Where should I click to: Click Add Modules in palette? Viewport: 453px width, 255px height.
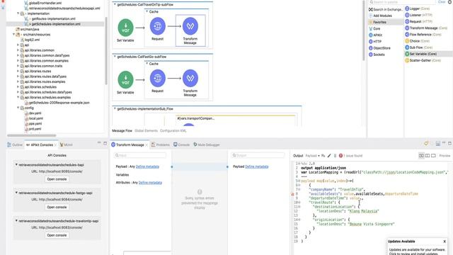click(380, 16)
